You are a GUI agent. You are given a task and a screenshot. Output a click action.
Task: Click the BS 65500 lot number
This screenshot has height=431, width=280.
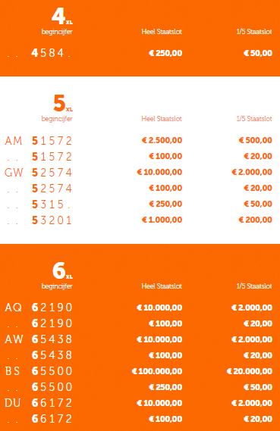point(38,371)
